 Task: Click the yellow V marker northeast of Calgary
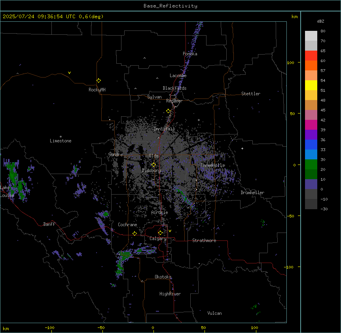point(170,231)
